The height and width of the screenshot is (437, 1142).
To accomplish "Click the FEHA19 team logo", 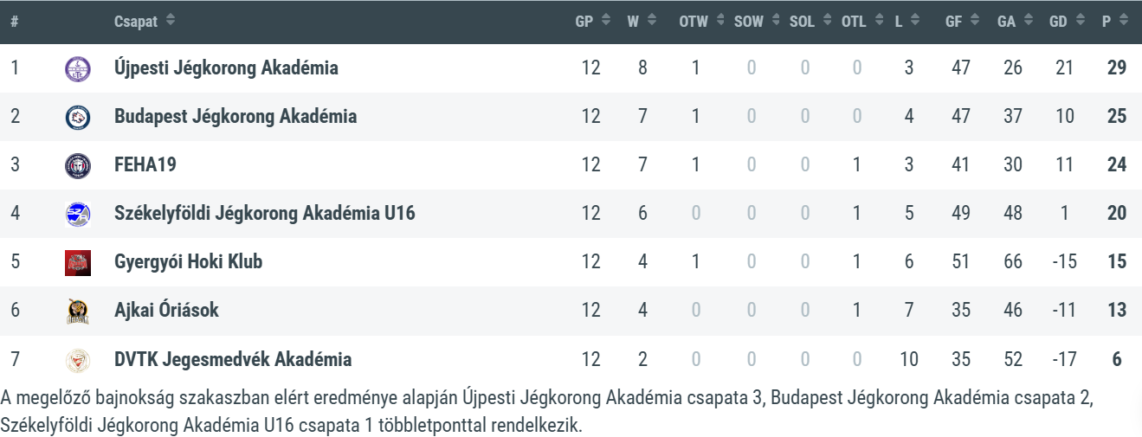I will (x=78, y=165).
